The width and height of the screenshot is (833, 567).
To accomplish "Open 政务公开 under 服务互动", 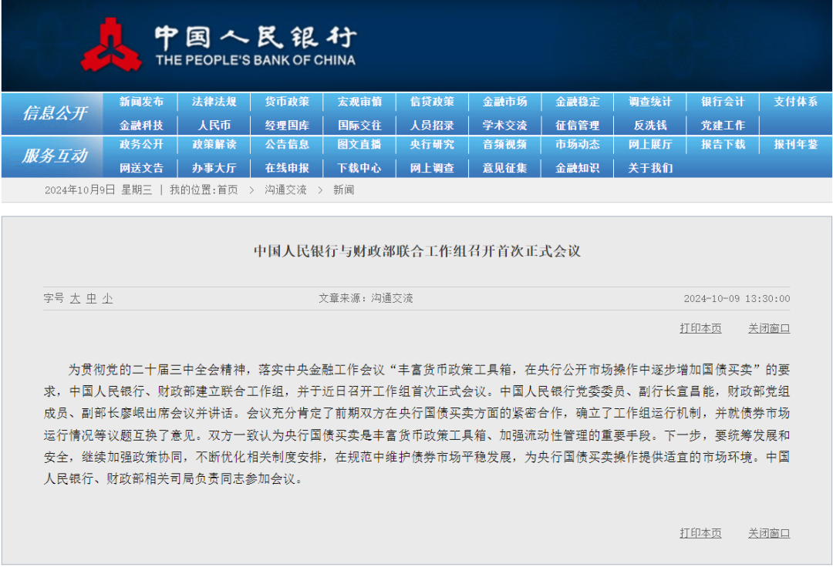I will click(x=141, y=144).
